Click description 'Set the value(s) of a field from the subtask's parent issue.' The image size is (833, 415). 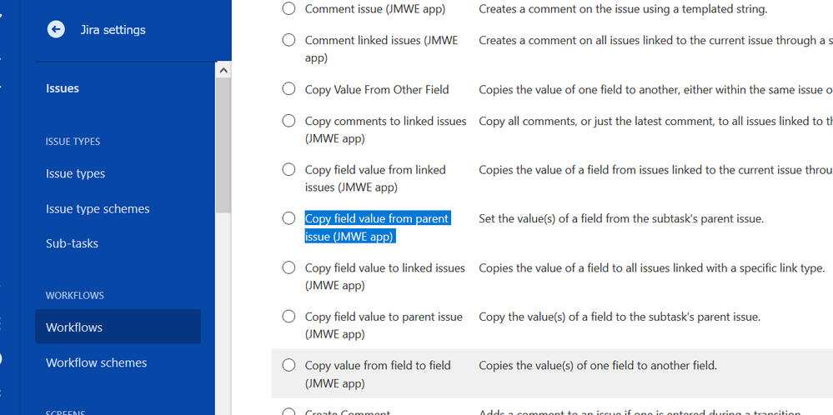[621, 218]
